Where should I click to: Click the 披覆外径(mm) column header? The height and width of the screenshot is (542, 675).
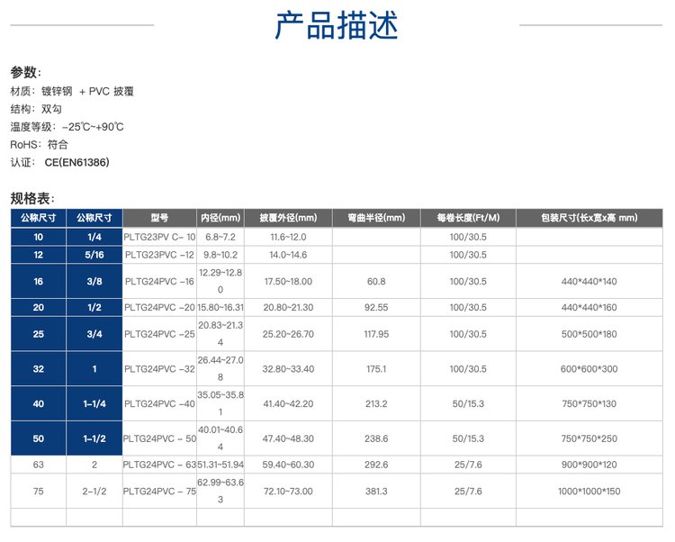point(288,218)
